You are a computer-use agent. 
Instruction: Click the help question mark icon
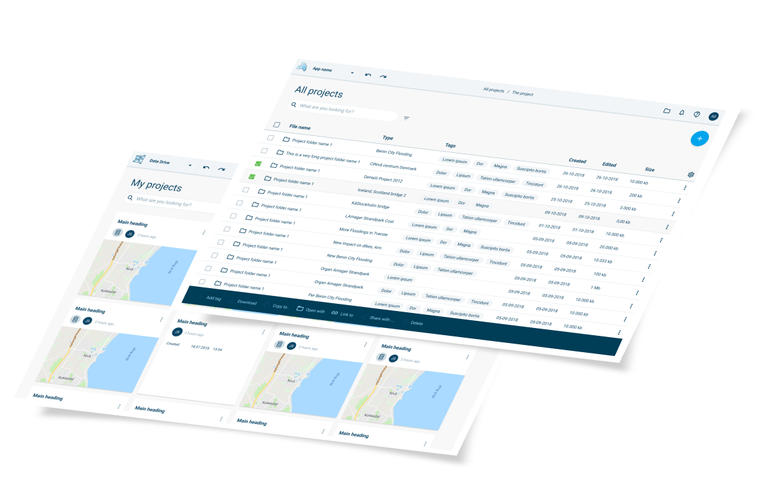tap(696, 114)
